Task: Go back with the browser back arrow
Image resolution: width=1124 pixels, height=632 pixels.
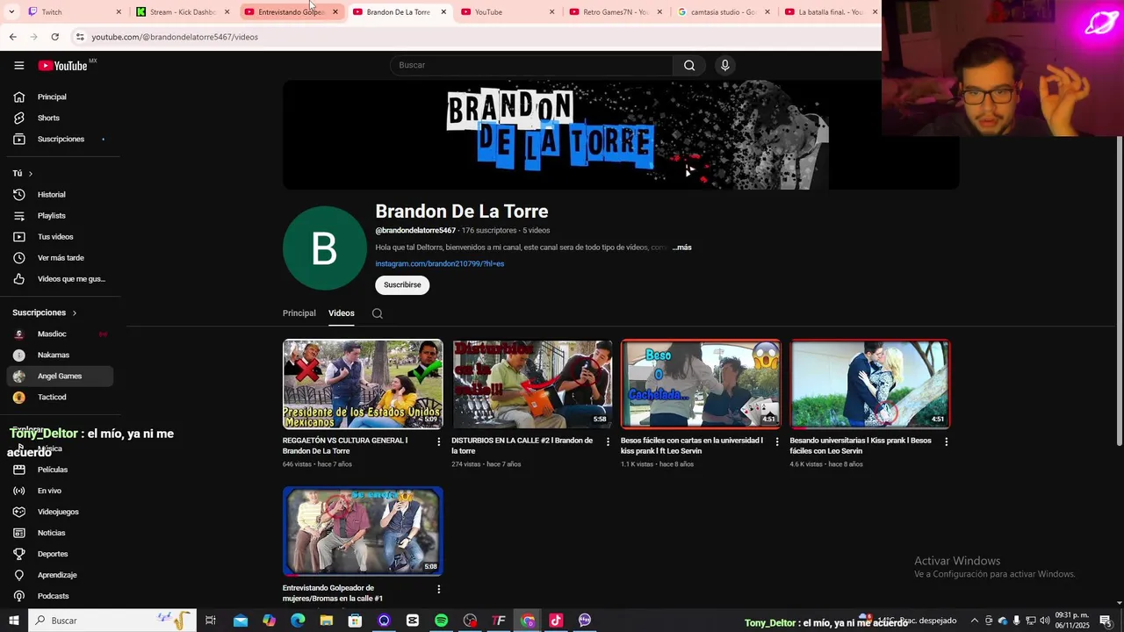Action: (12, 37)
